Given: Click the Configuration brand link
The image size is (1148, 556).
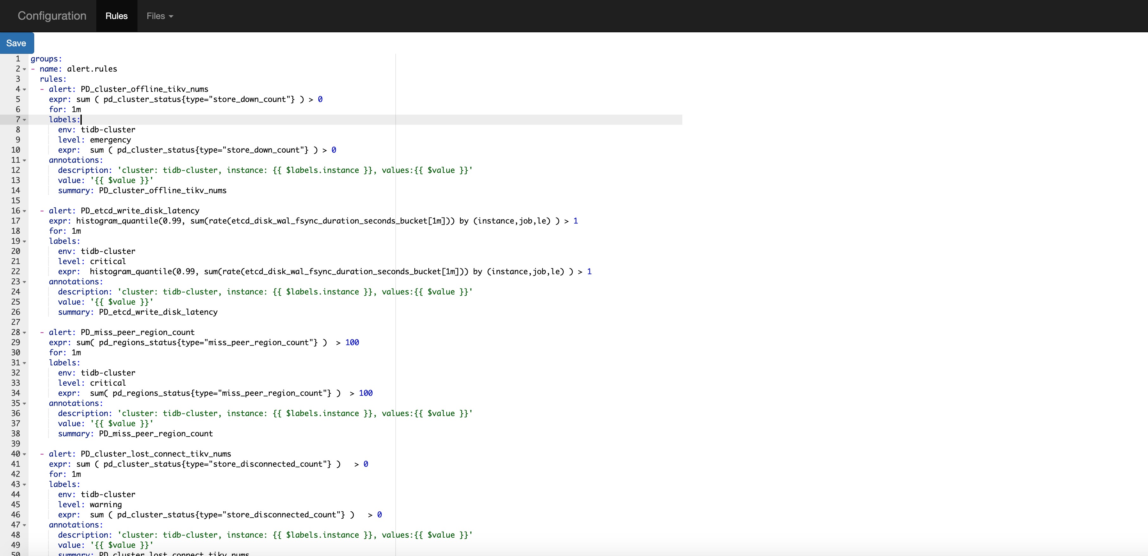Looking at the screenshot, I should 52,16.
